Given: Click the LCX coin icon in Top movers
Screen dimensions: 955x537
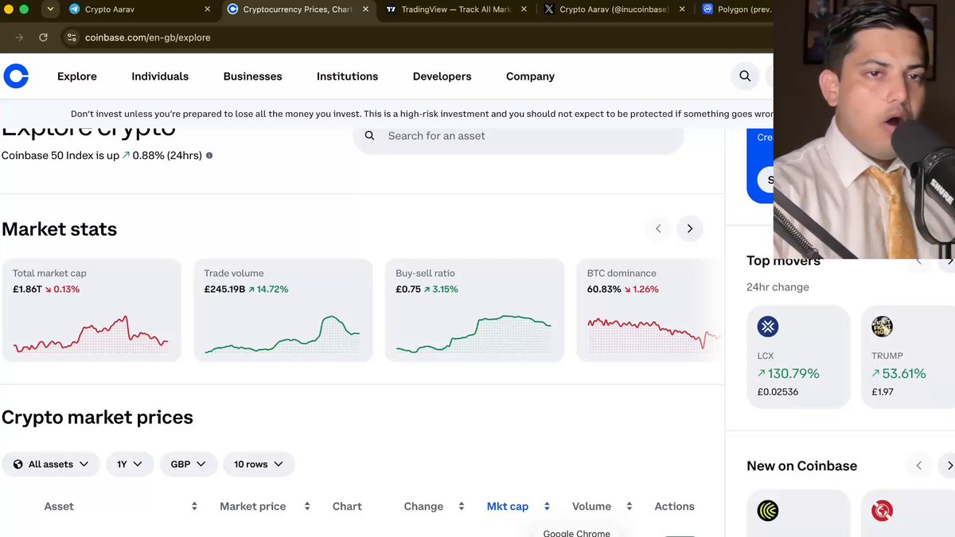Looking at the screenshot, I should [x=768, y=326].
